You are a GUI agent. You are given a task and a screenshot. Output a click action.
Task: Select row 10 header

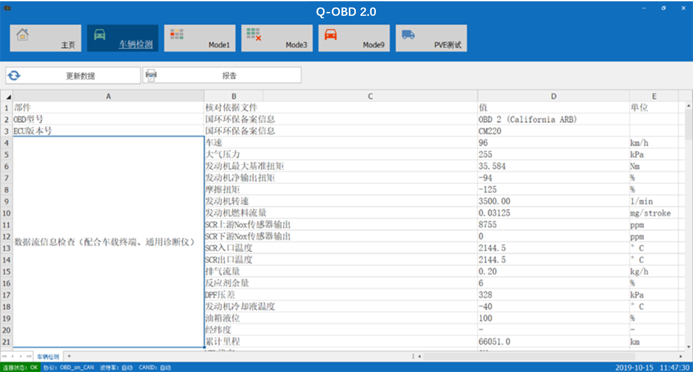pos(6,213)
